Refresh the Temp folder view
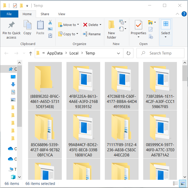 [x=128, y=53]
